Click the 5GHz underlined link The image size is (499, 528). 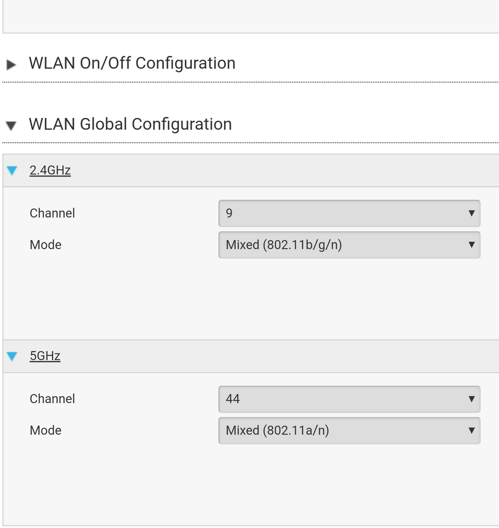45,356
